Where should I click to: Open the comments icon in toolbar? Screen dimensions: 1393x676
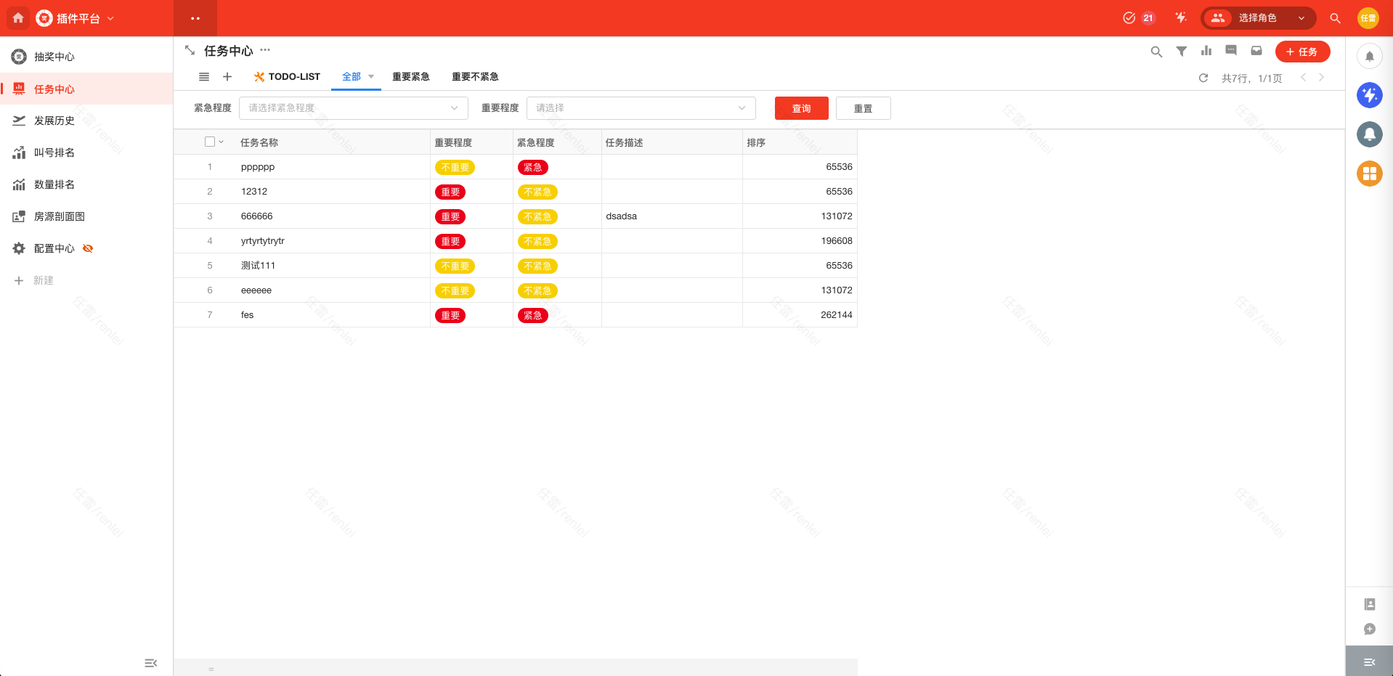click(1231, 51)
